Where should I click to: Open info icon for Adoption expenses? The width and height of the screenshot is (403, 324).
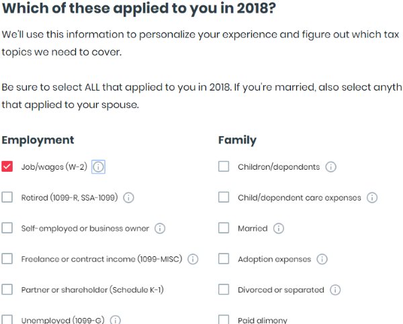pos(322,260)
